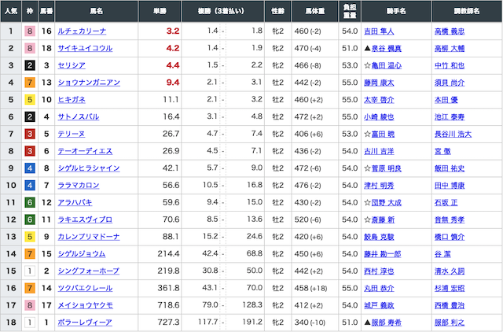This screenshot has height=332, width=503.
Task: Click the 複勝（3着払い） column header
Action: click(223, 11)
